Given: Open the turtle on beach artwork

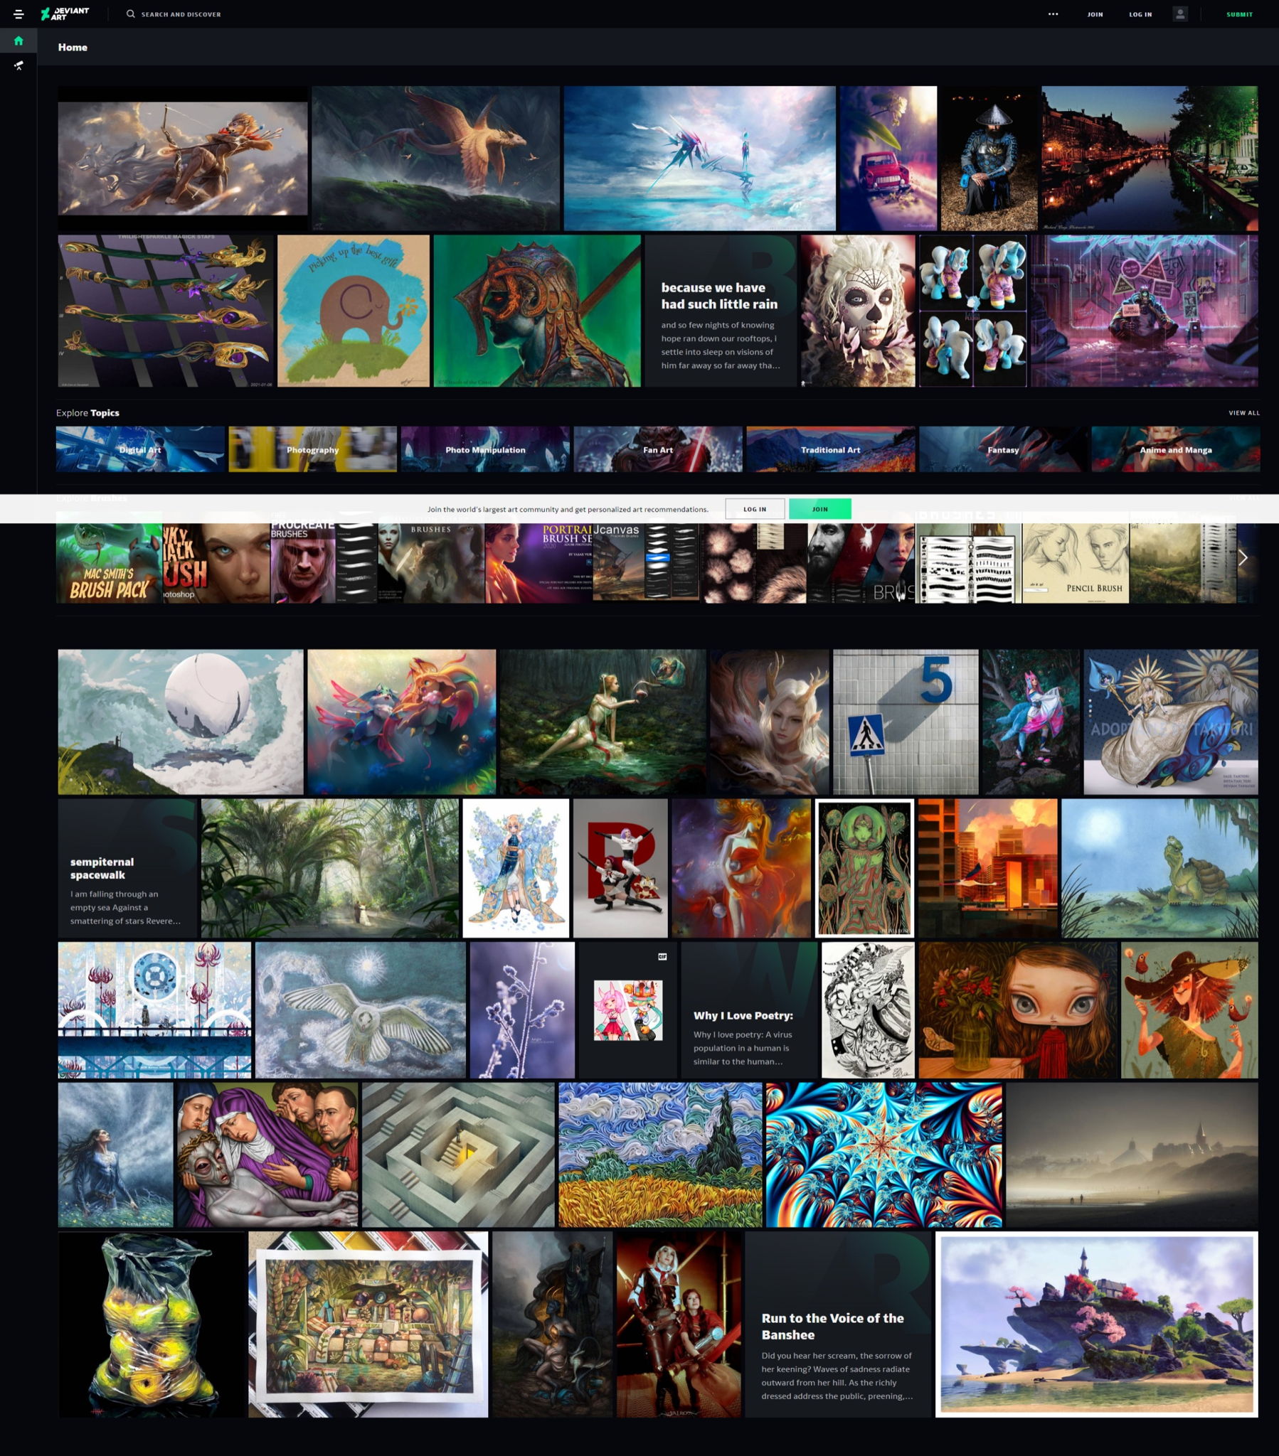Looking at the screenshot, I should tap(1160, 868).
